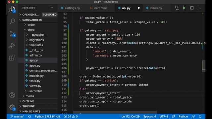
Task: Open editor More Actions ellipsis
Action: pyautogui.click(x=199, y=8)
